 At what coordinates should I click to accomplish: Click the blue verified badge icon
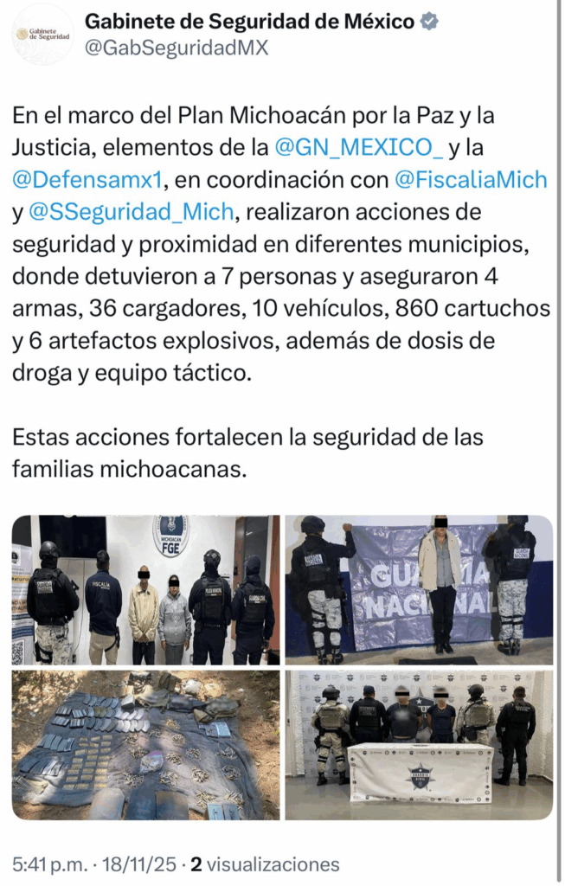point(430,22)
